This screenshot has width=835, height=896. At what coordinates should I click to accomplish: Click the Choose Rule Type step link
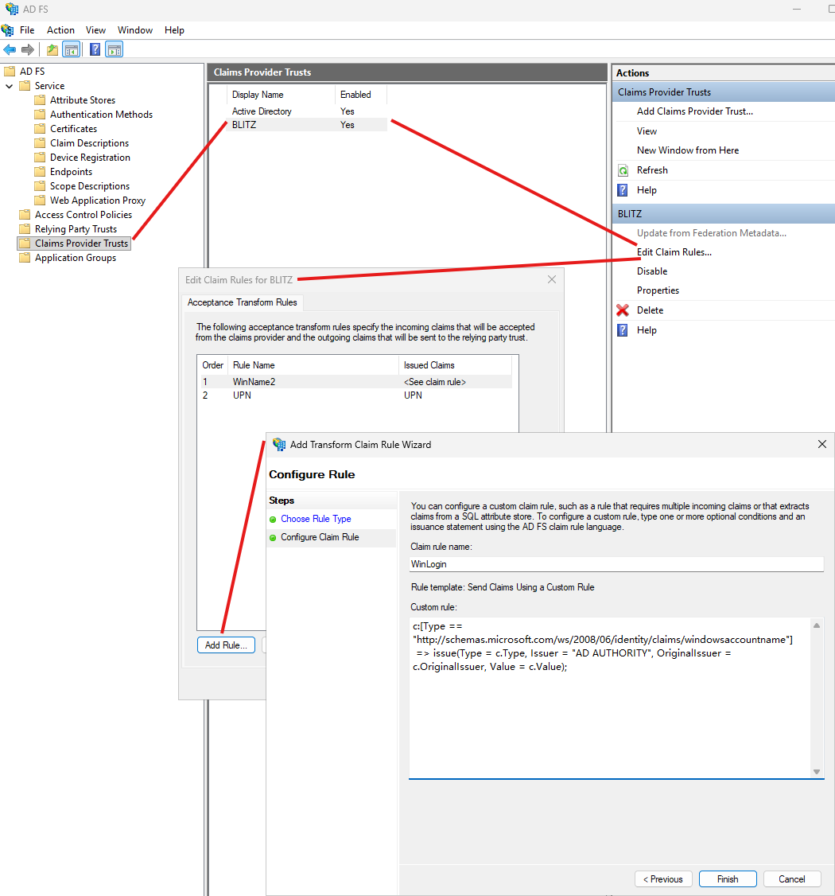point(316,519)
